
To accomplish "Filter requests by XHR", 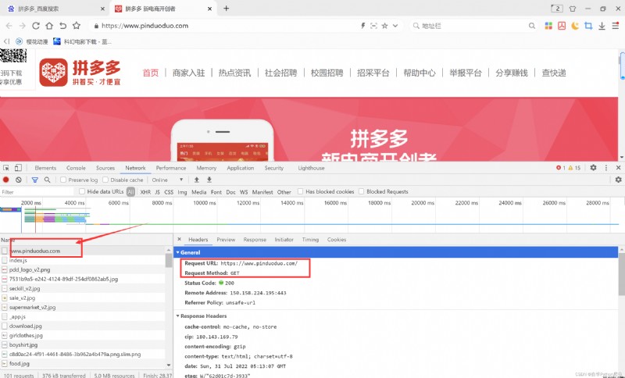I will click(145, 192).
